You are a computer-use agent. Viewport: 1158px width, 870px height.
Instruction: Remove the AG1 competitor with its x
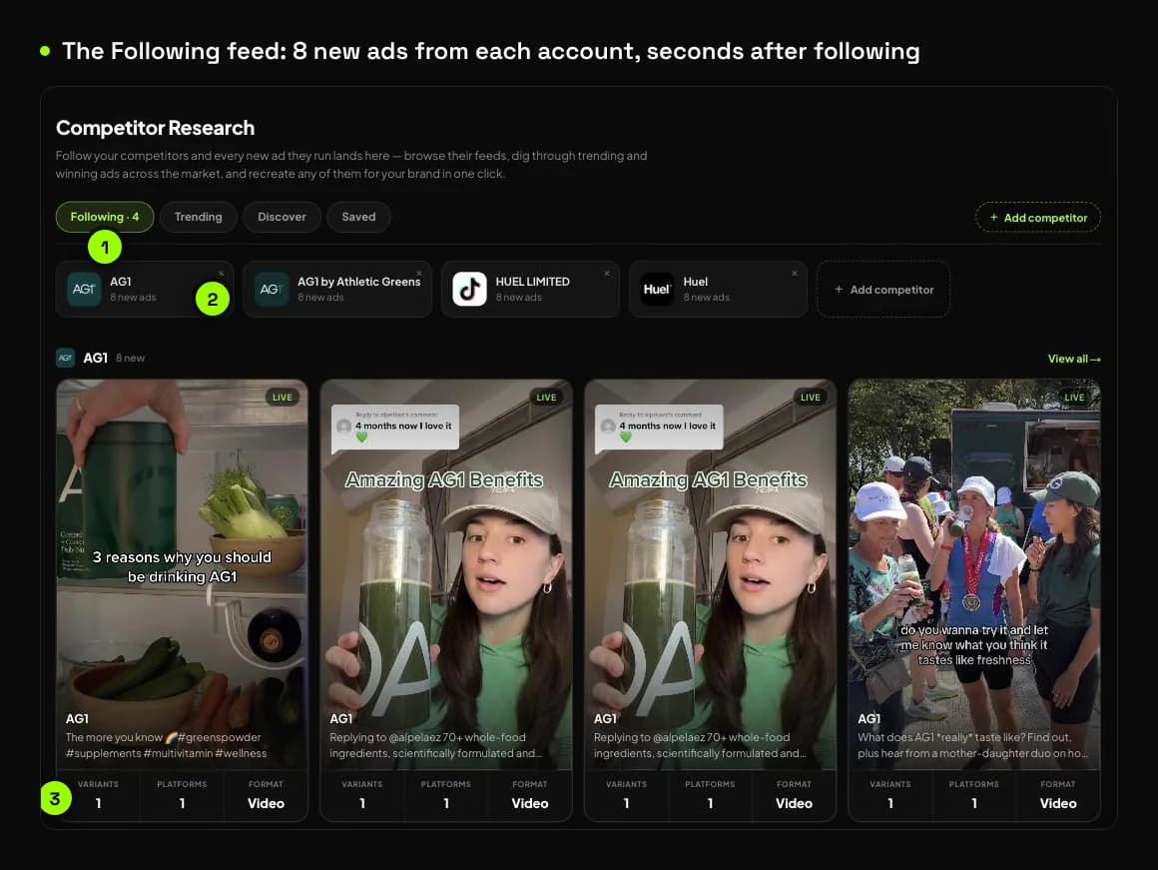pos(221,274)
